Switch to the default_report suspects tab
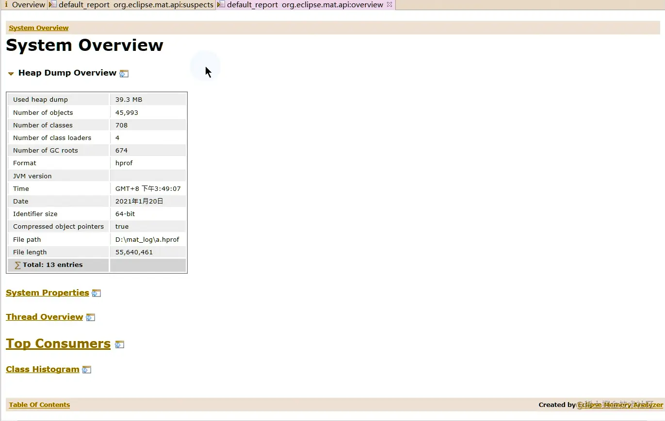Viewport: 665px width, 421px height. click(x=136, y=5)
